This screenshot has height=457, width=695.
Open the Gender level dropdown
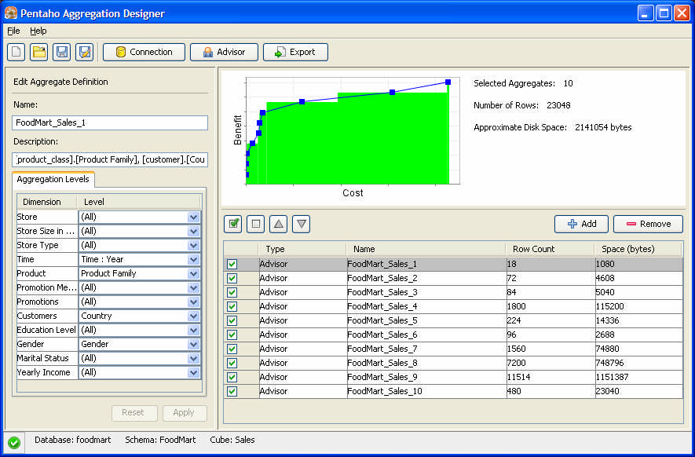(193, 345)
